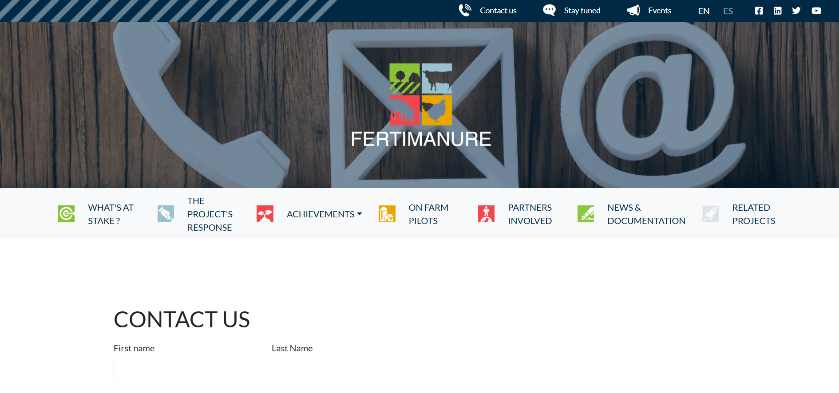839x393 pixels.
Task: Go to Partners Involved section
Action: [530, 214]
